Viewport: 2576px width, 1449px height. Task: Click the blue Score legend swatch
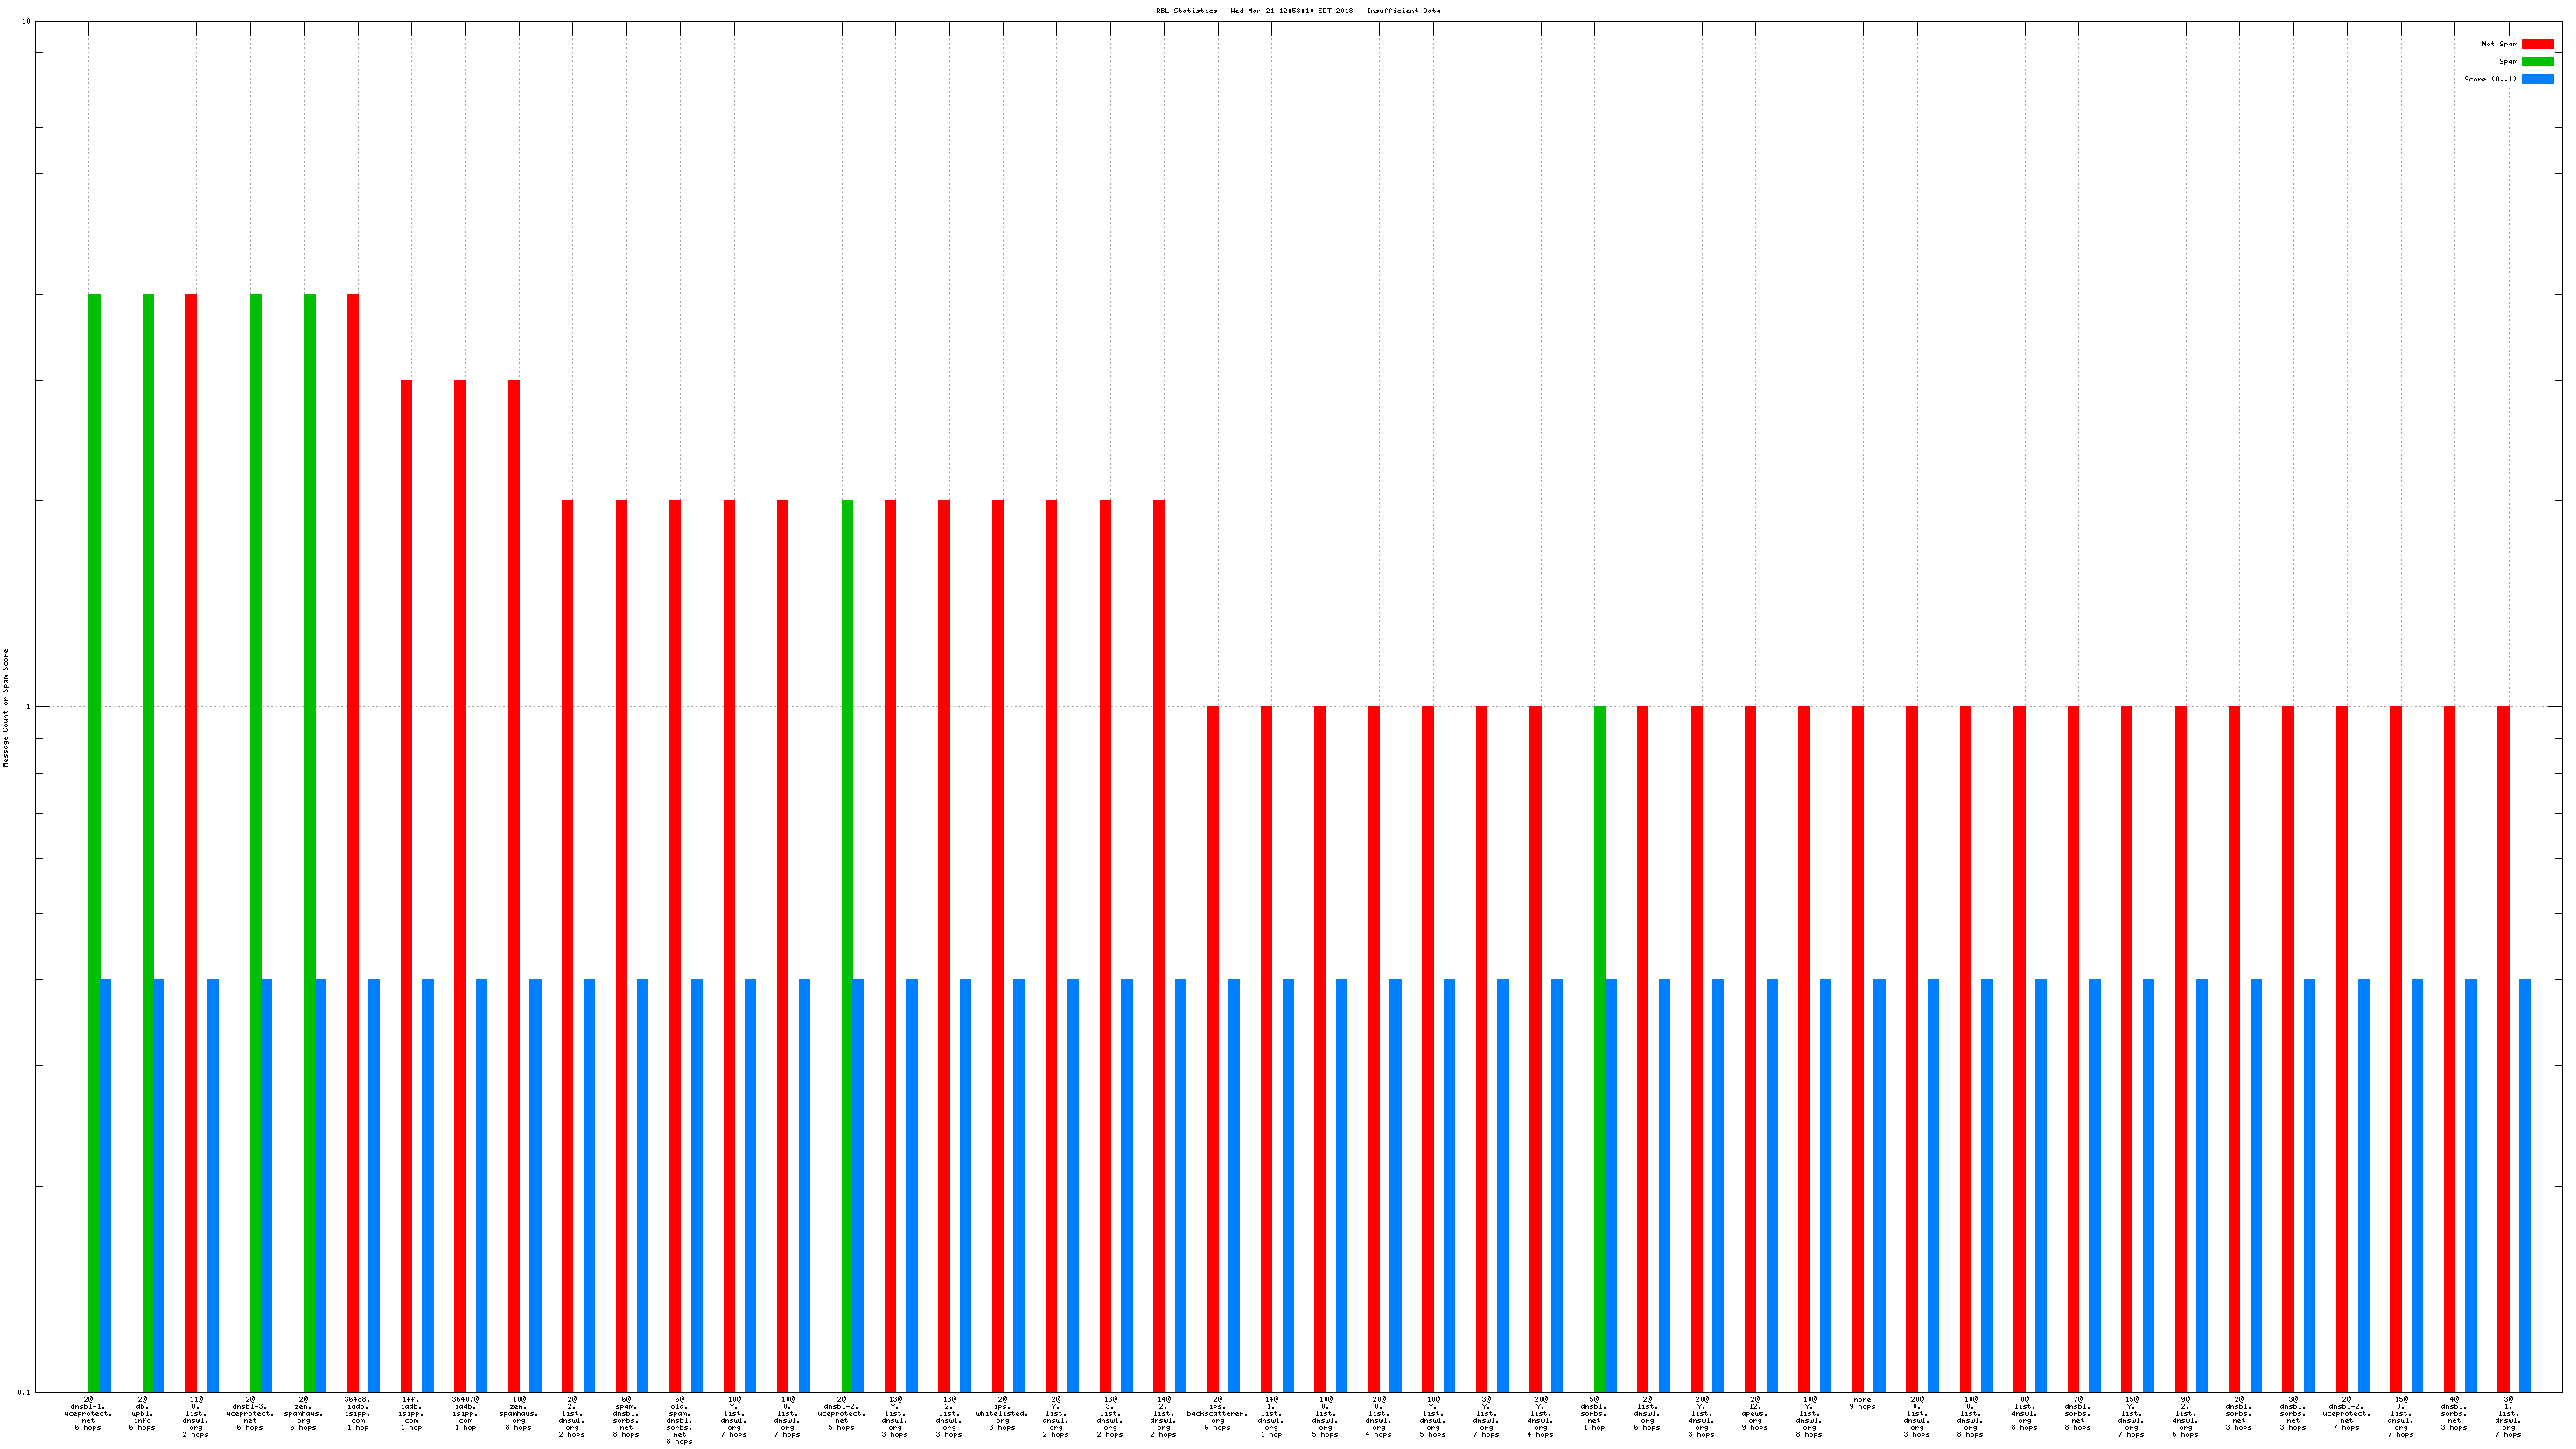click(x=2537, y=79)
